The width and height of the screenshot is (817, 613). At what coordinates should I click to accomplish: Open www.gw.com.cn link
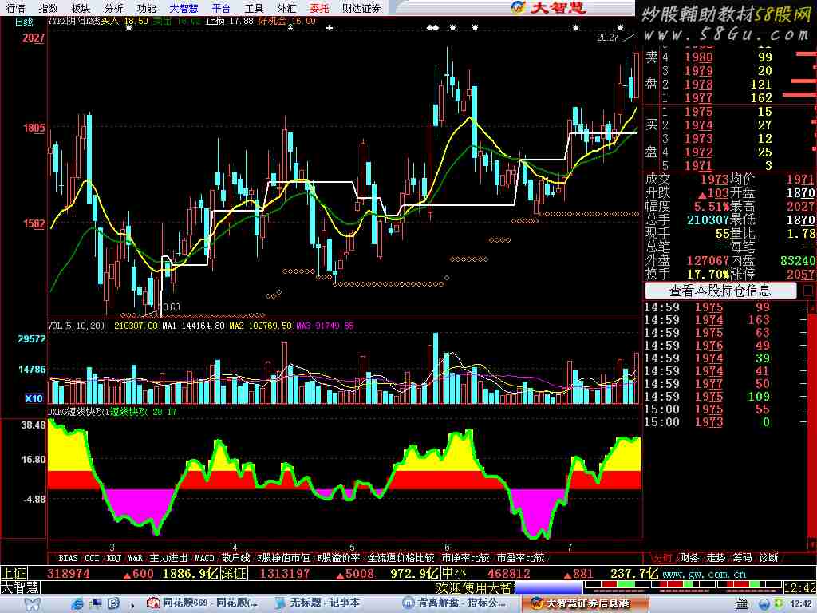(704, 574)
